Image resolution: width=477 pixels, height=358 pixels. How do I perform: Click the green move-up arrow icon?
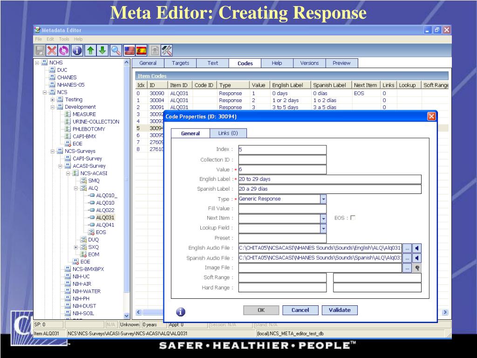tap(90, 50)
